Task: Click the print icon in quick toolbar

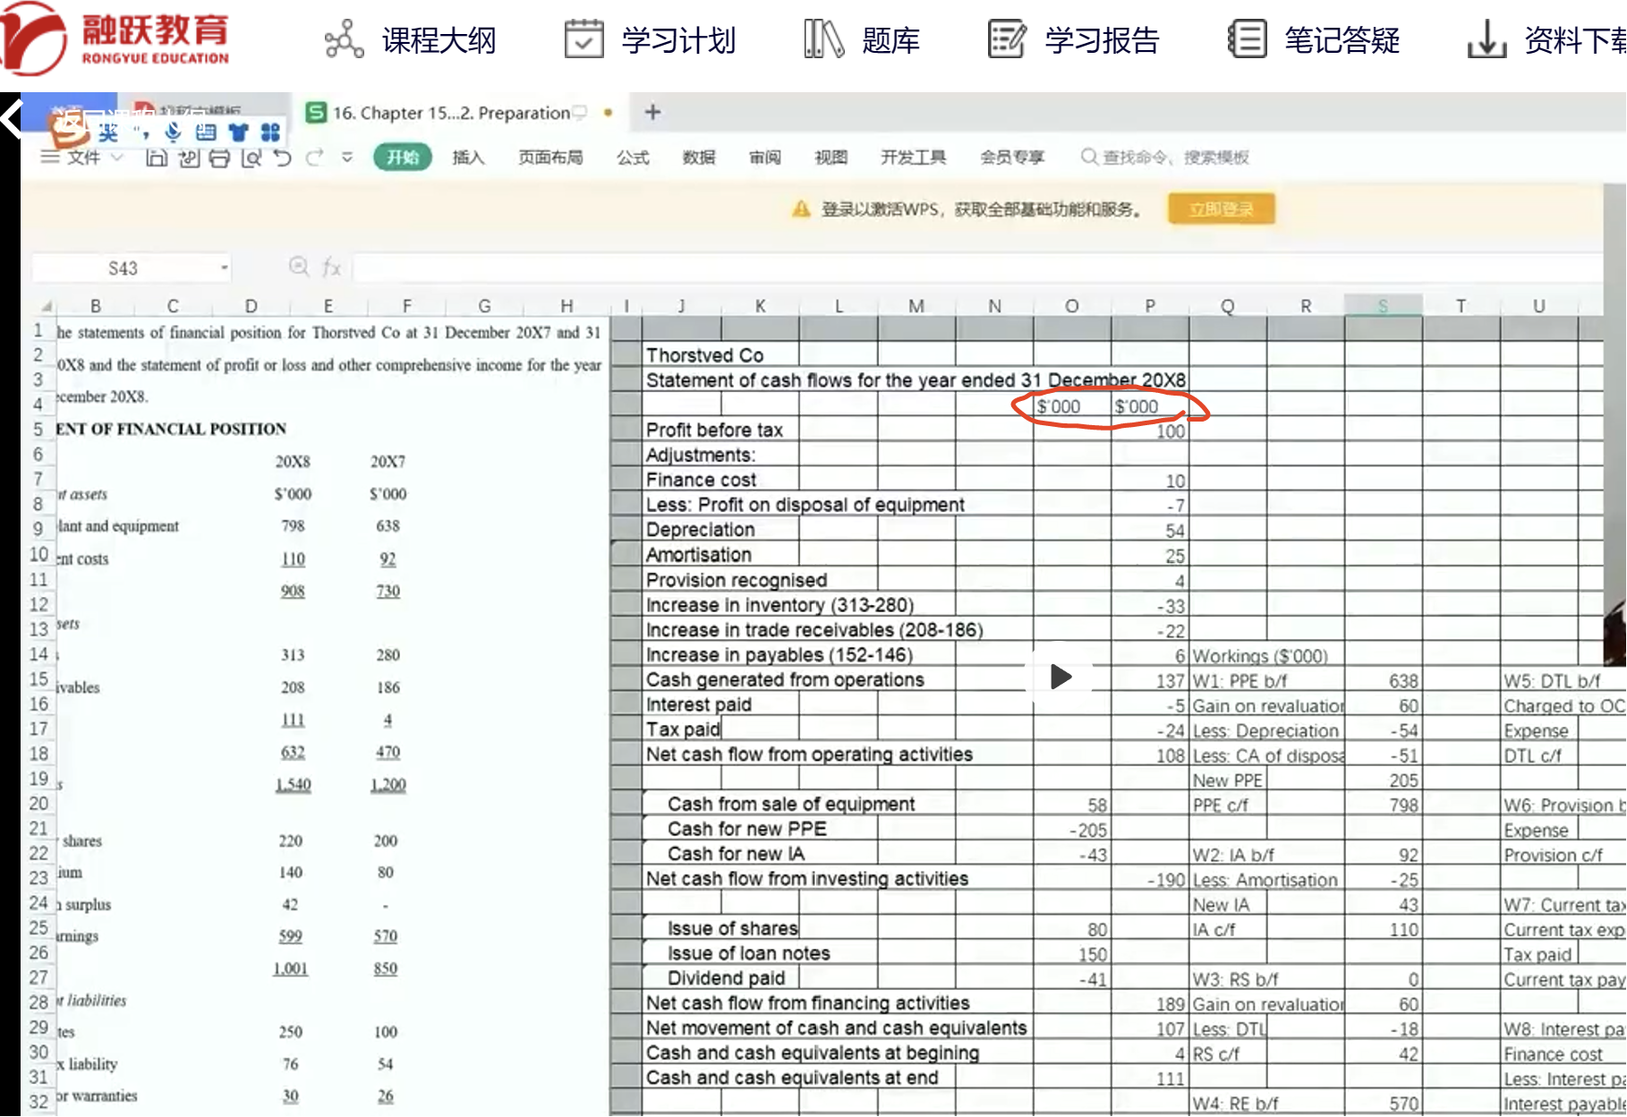Action: coord(219,158)
